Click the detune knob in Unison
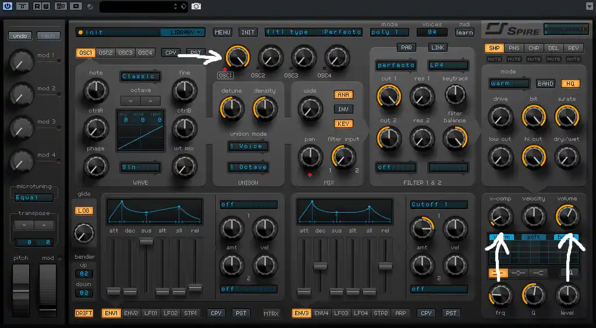The image size is (596, 328). pos(232,108)
